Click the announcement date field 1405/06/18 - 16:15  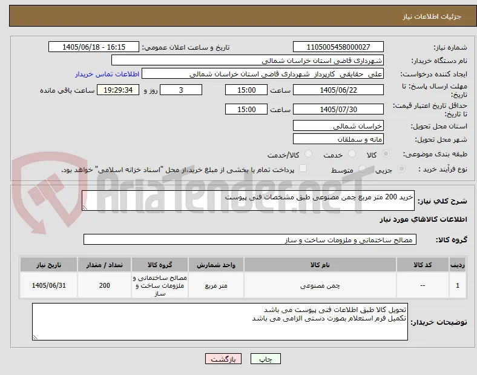pos(94,47)
